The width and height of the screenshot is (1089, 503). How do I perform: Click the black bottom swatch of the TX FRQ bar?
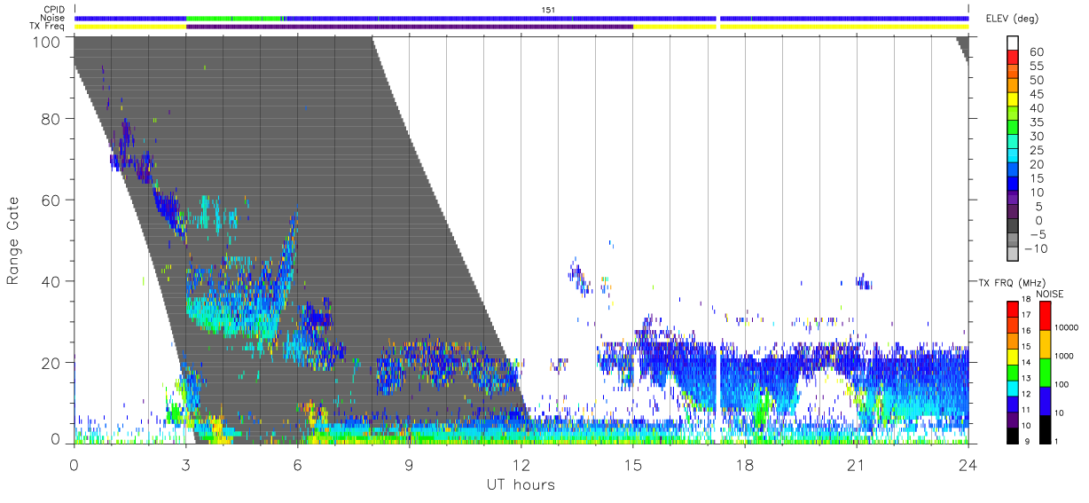pos(1013,435)
